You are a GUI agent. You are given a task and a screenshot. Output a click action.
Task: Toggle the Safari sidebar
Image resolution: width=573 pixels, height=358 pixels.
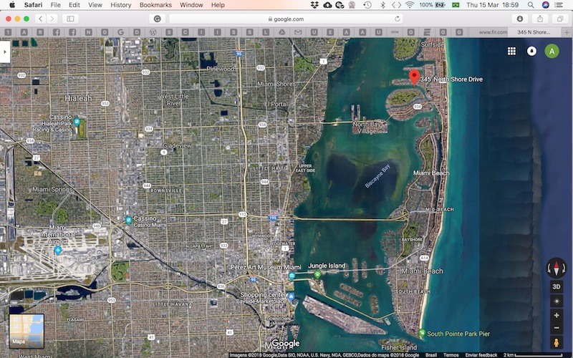click(x=71, y=19)
